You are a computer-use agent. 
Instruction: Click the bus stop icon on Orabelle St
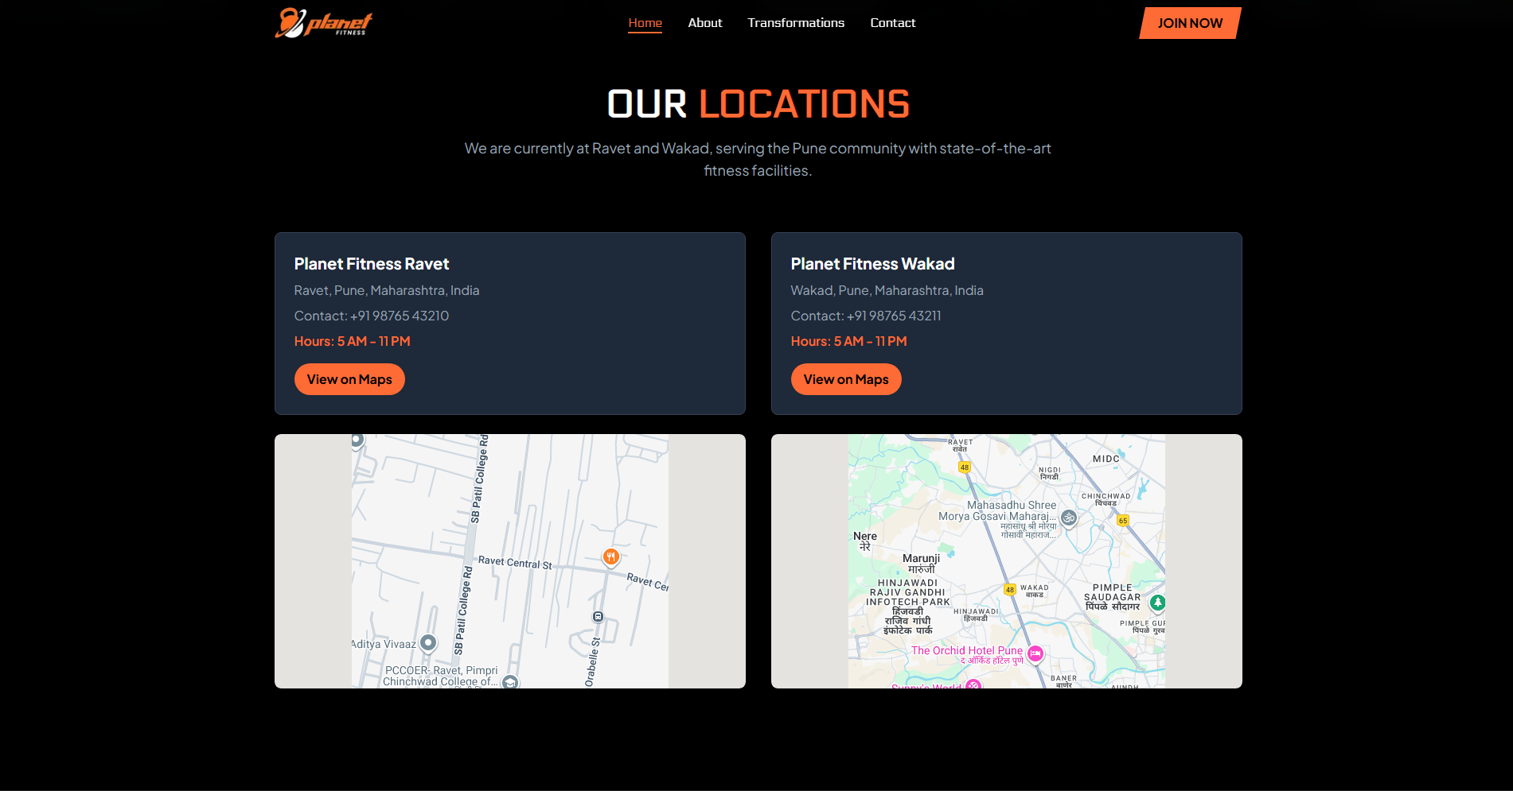point(599,617)
